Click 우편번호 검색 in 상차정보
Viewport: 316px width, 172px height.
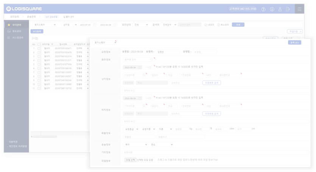pyautogui.click(x=212, y=83)
